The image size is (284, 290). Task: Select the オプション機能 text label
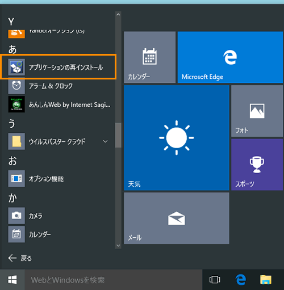[46, 179]
